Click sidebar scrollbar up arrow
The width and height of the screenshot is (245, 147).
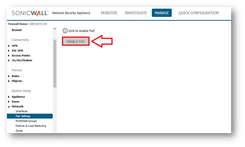click(x=55, y=29)
